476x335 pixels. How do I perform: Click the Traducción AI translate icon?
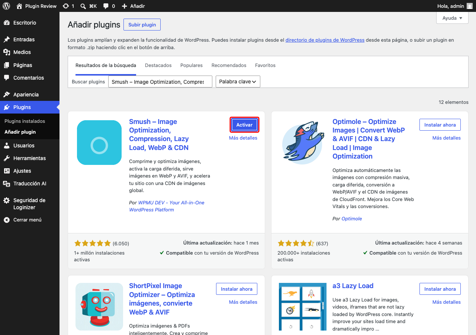point(7,184)
